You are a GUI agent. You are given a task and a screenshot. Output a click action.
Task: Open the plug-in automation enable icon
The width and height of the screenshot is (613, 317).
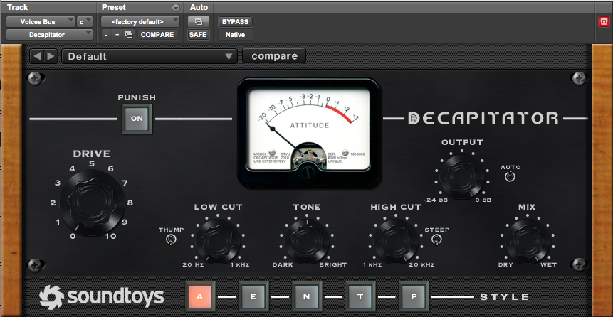point(199,22)
